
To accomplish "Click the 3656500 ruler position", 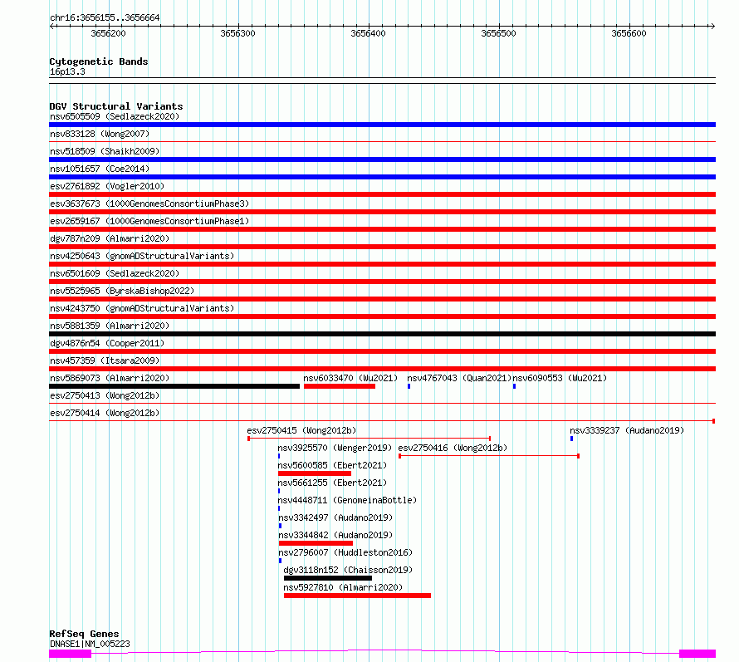I will 499,33.
